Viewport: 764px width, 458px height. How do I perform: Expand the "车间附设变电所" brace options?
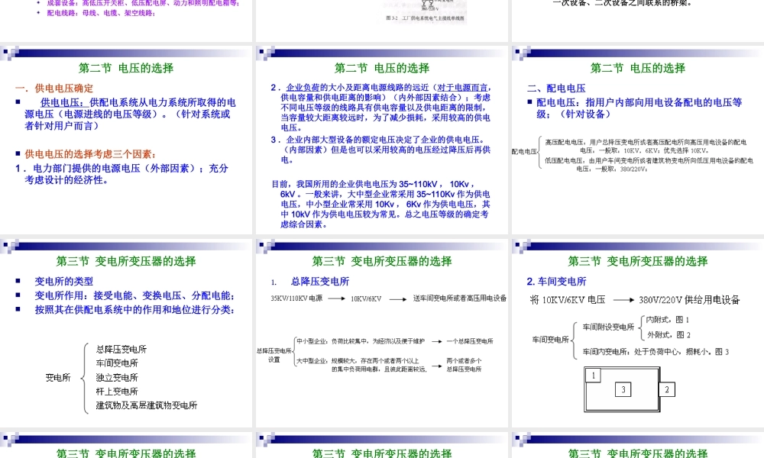641,327
